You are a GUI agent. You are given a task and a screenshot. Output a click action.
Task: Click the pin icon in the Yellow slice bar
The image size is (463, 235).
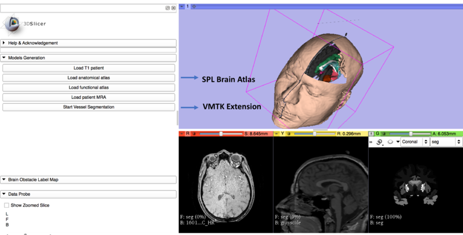pyautogui.click(x=276, y=134)
